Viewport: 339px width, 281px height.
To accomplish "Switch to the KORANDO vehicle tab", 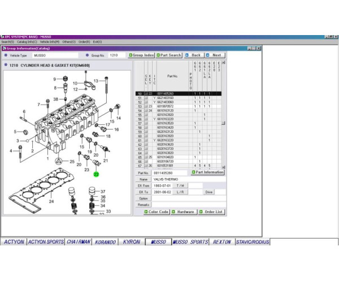I will (x=106, y=242).
